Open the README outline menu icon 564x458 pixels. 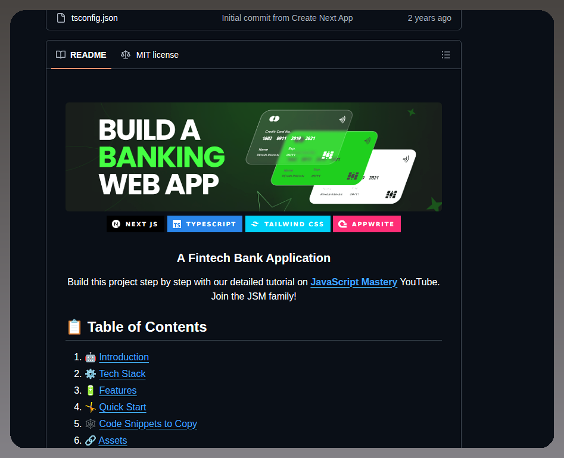(445, 55)
